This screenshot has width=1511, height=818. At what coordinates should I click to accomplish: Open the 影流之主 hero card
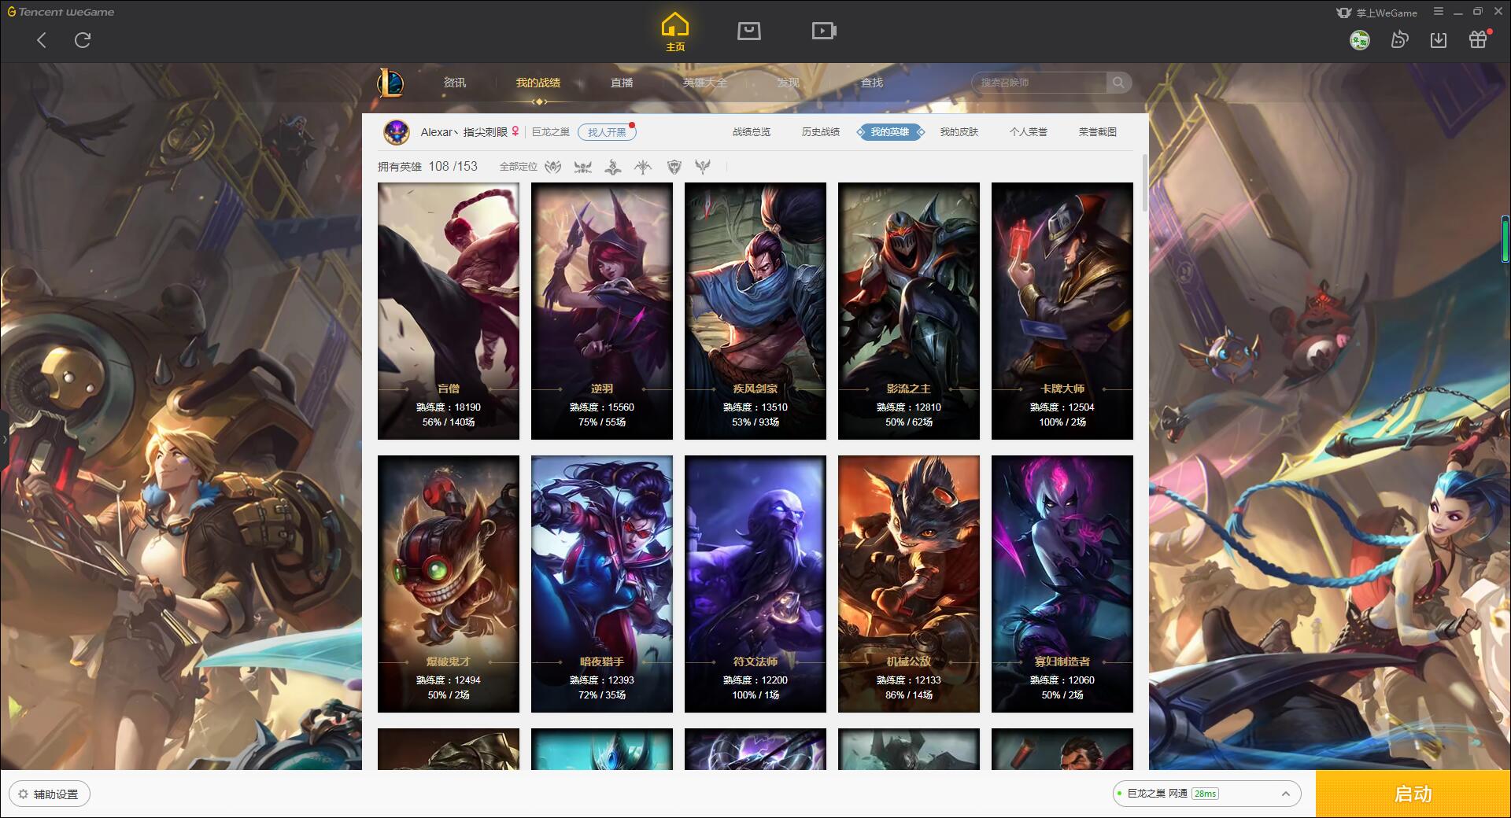(x=909, y=311)
